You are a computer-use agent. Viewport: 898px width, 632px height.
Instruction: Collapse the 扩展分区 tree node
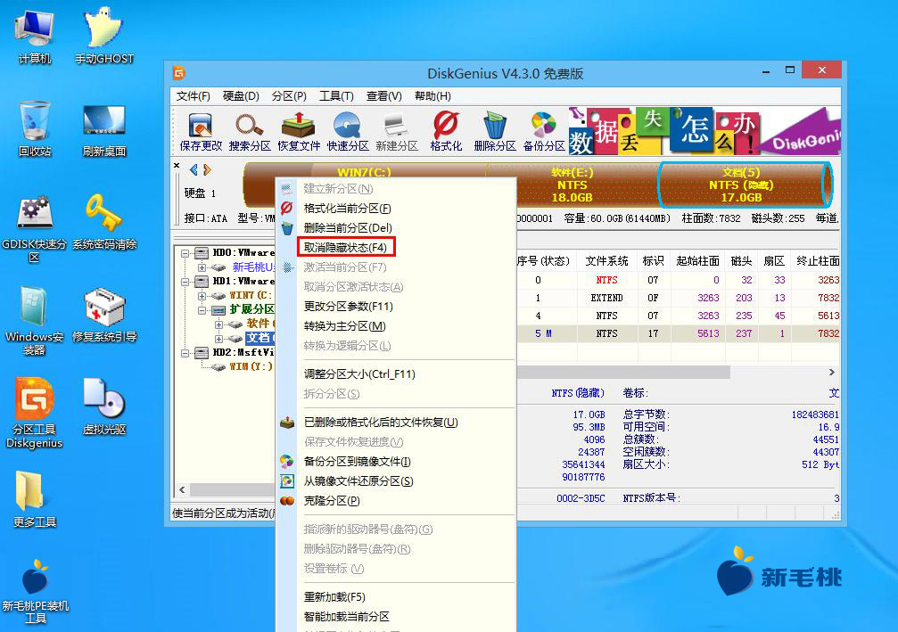(x=202, y=310)
